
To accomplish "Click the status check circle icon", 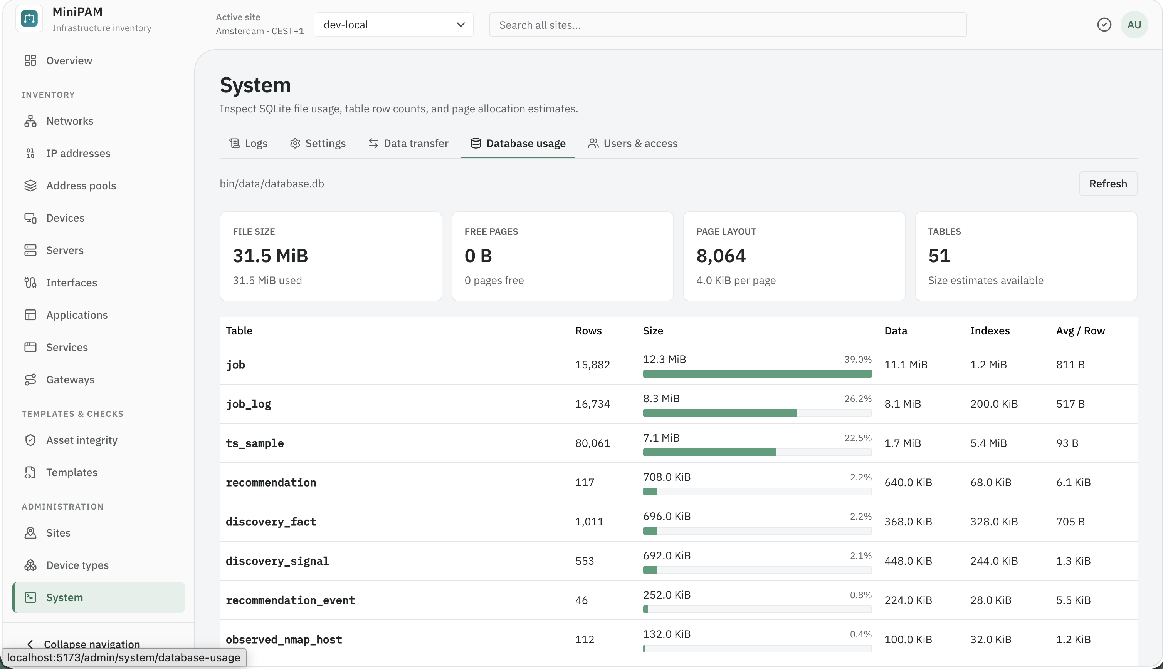I will coord(1104,24).
